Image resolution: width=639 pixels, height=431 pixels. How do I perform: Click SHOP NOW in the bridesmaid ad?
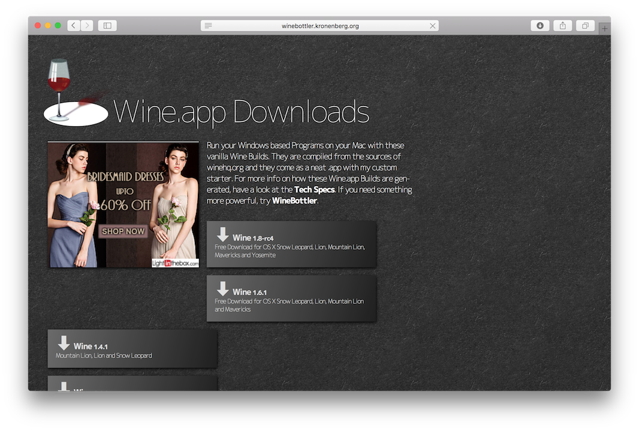tap(123, 231)
